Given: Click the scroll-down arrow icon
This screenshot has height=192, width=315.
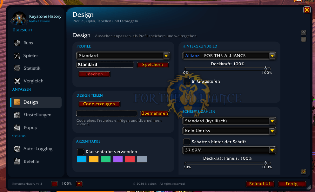Looking at the screenshot, I should [x=304, y=171].
